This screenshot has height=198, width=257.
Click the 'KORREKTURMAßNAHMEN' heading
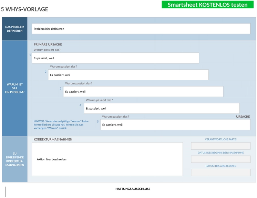(x=53, y=139)
